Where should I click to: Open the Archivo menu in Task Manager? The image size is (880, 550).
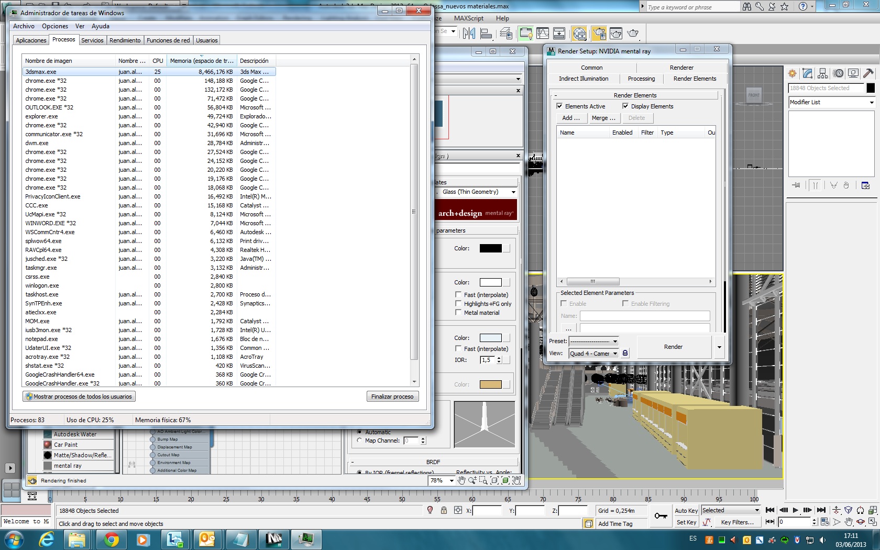click(x=24, y=26)
